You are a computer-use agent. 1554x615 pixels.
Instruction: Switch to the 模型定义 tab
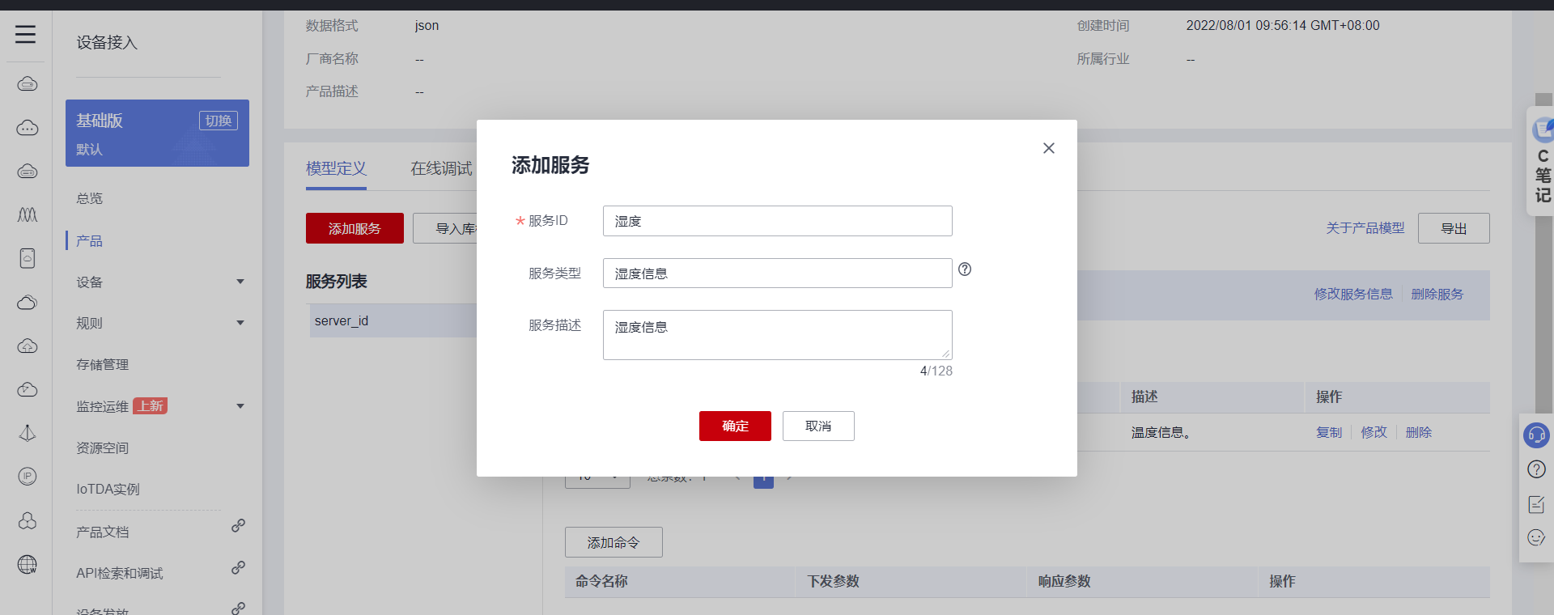336,169
